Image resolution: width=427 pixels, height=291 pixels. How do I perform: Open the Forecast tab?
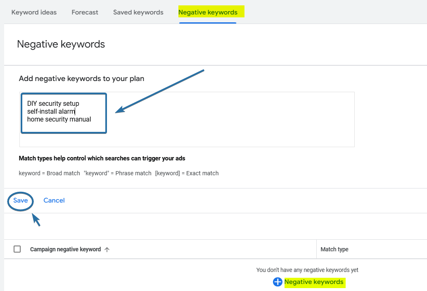pos(85,12)
